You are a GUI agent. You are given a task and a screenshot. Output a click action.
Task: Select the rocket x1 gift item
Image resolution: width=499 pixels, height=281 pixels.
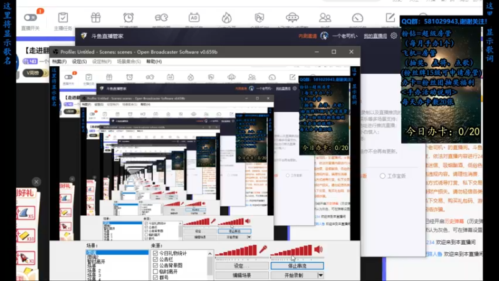(26, 258)
